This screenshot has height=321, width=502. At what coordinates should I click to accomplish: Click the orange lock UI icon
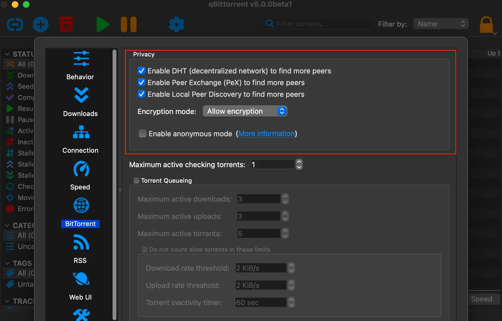(x=486, y=24)
